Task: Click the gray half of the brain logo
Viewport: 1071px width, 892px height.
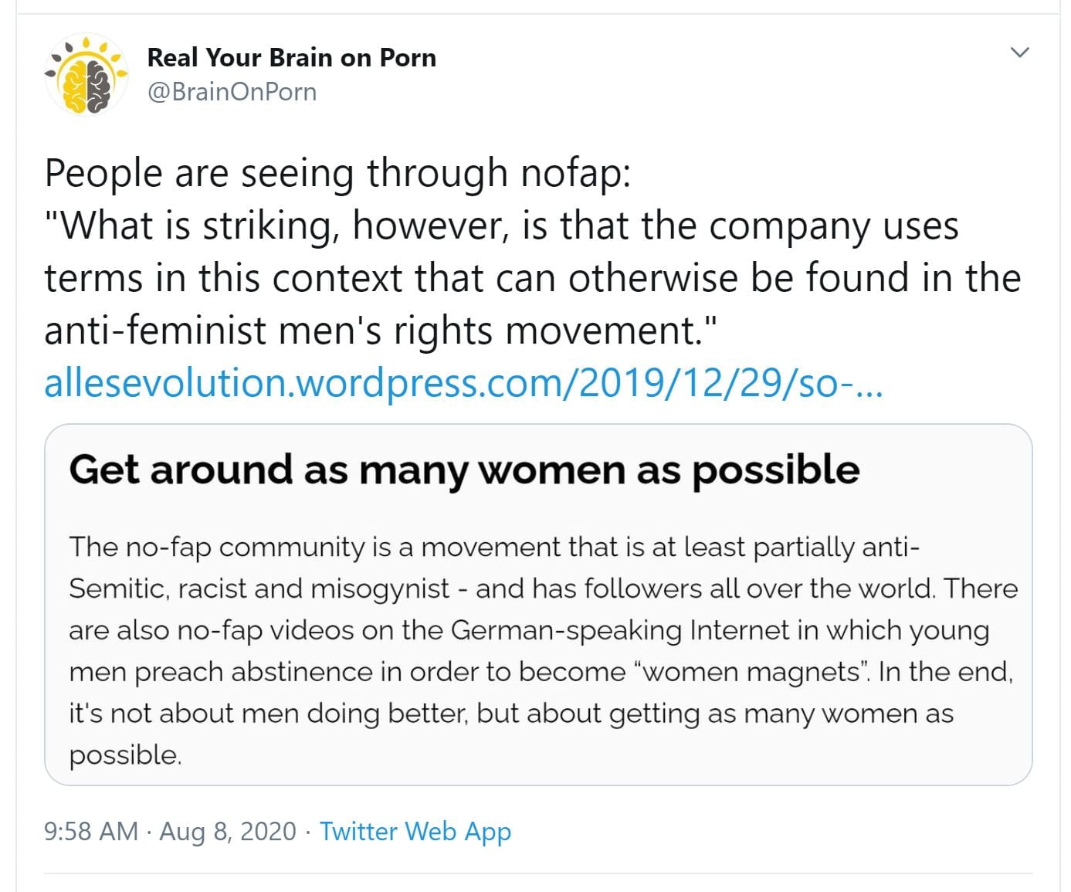Action: [98, 85]
